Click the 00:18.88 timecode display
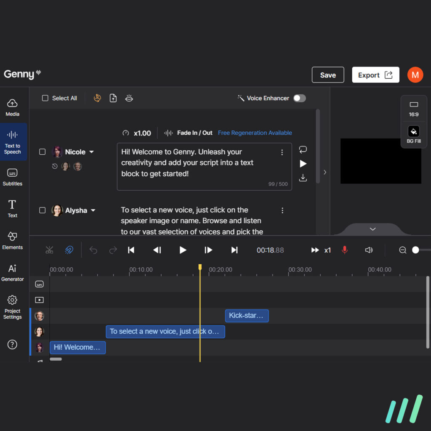The image size is (431, 431). (270, 250)
